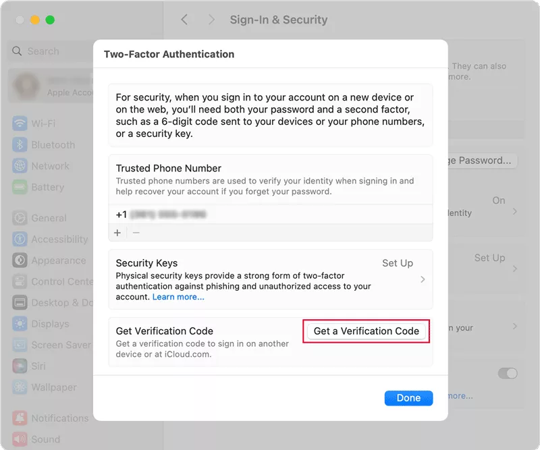Click Get a Verification Code button

click(366, 331)
